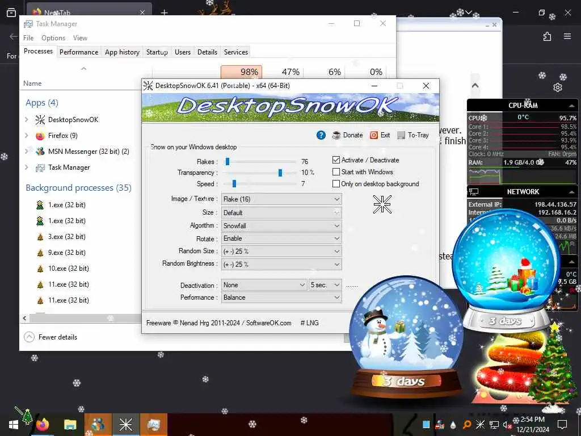Open the DesktopSnowOK help question mark icon
Screen dimensions: 581x436
(321, 135)
